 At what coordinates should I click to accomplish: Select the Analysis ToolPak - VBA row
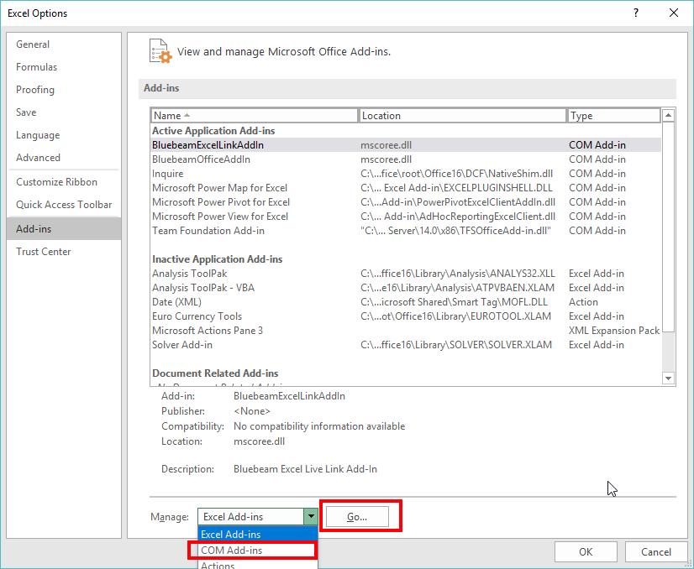tap(406, 288)
